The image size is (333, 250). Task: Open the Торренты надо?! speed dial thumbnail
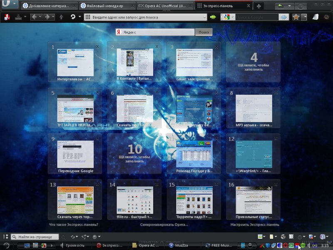tap(194, 200)
